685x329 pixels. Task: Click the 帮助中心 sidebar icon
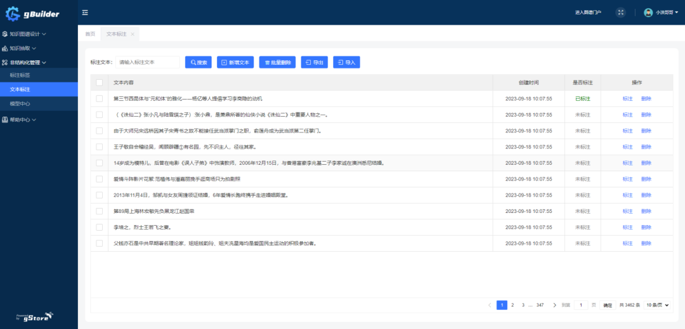5,120
